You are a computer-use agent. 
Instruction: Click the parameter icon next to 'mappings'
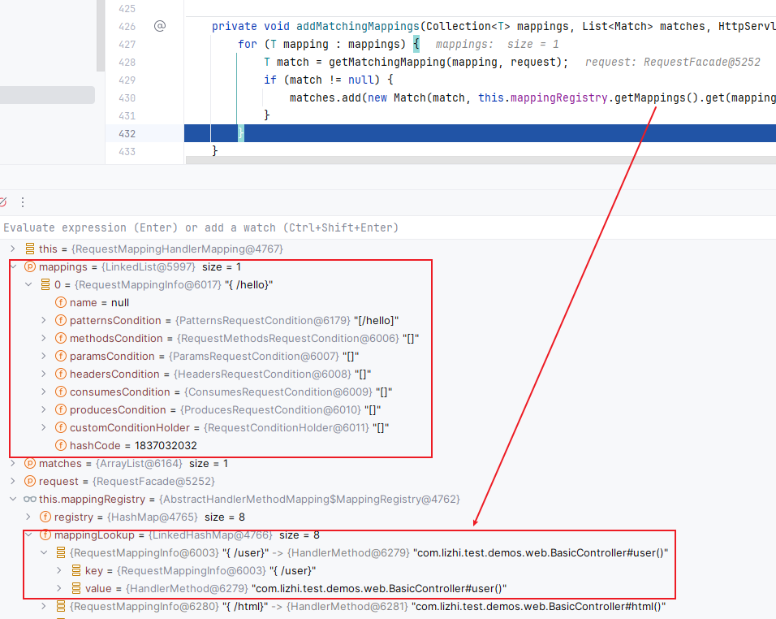[x=30, y=267]
